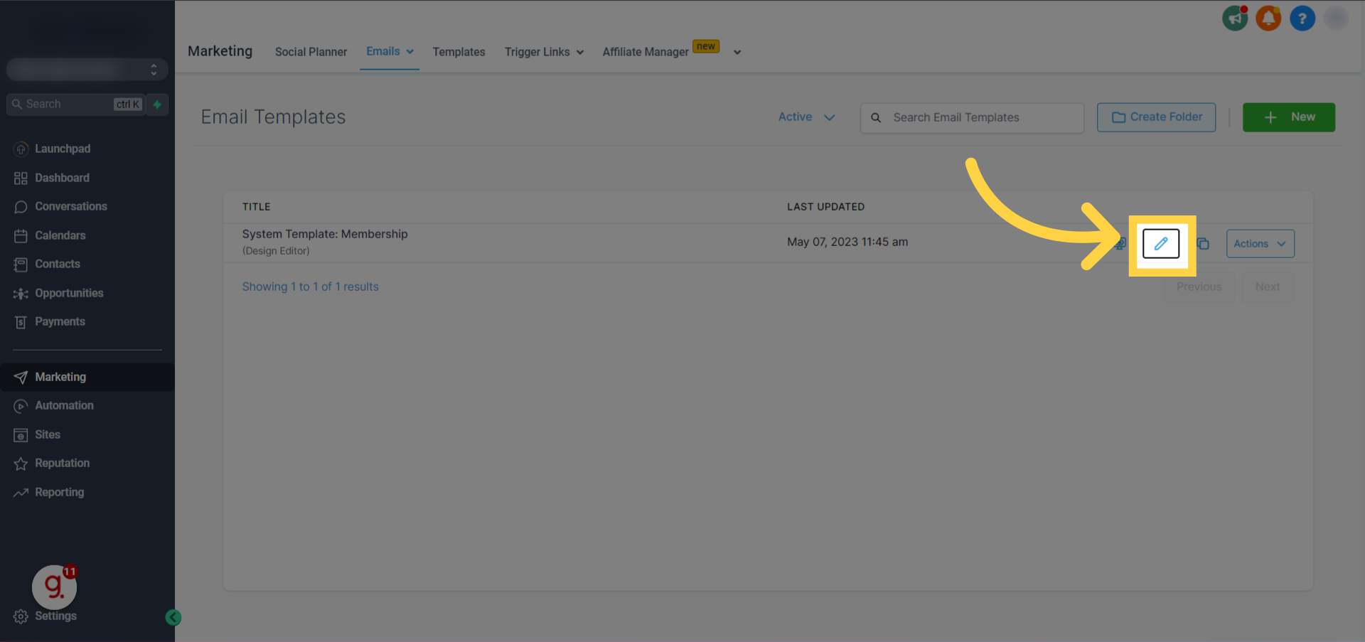The height and width of the screenshot is (642, 1365).
Task: Open the account switcher dropdown in sidebar
Action: point(87,70)
